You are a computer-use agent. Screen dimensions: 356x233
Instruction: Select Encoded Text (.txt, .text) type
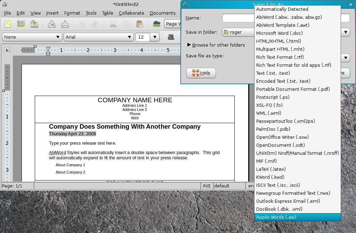tap(298, 81)
